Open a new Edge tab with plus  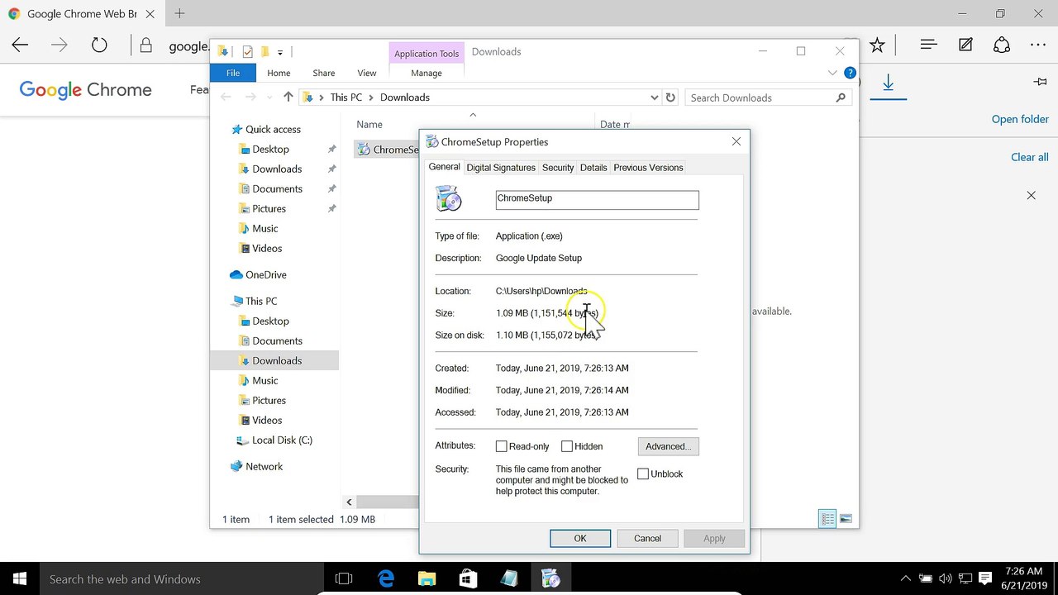(179, 13)
